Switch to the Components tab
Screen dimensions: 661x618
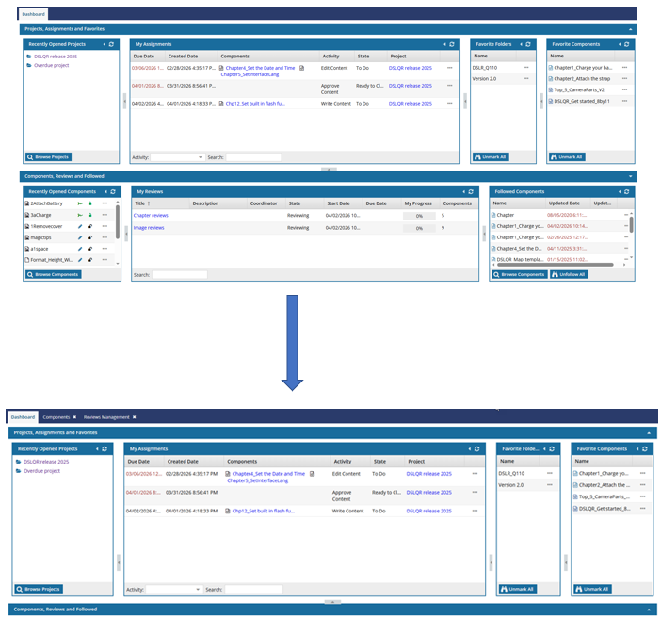coord(56,416)
